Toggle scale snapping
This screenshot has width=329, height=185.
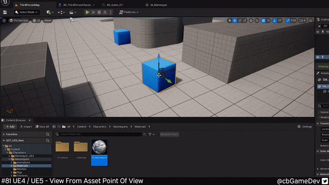tap(287, 20)
